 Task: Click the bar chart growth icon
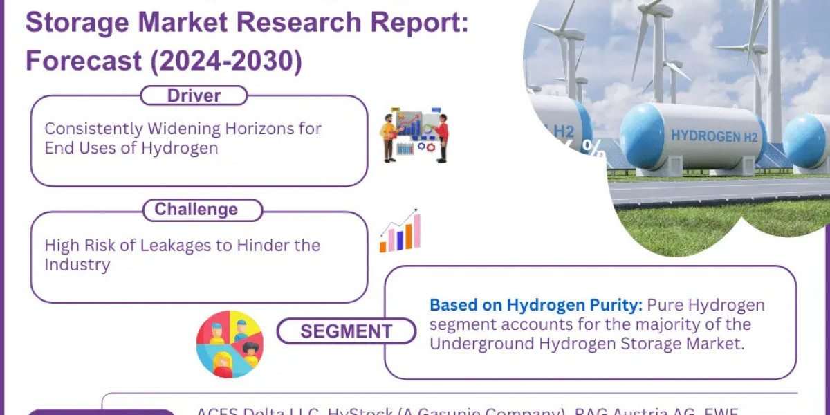pyautogui.click(x=400, y=231)
